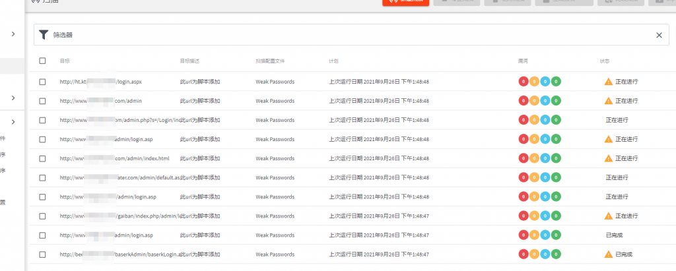Click the funnel filter icon
The width and height of the screenshot is (676, 271).
(43, 35)
